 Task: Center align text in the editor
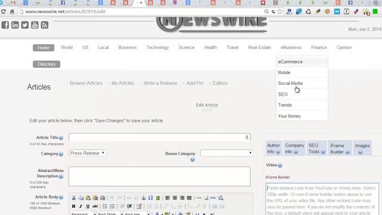(175, 198)
